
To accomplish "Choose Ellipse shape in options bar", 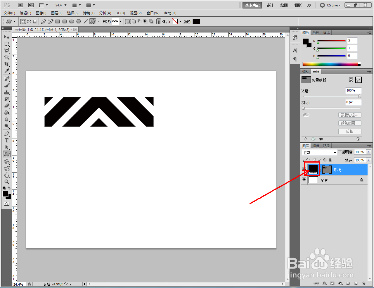I will click(72, 21).
